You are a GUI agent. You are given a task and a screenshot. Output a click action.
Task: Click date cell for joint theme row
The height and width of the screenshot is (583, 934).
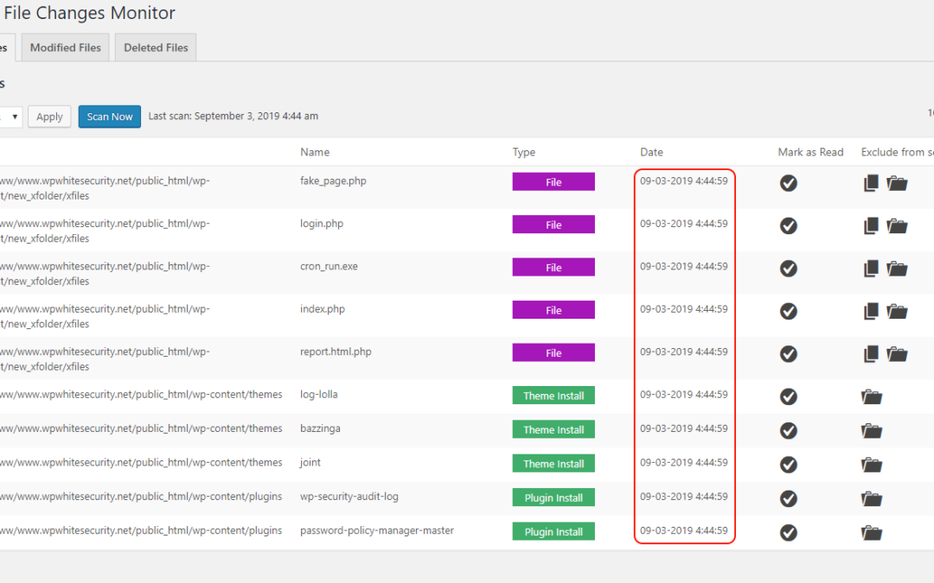click(684, 462)
